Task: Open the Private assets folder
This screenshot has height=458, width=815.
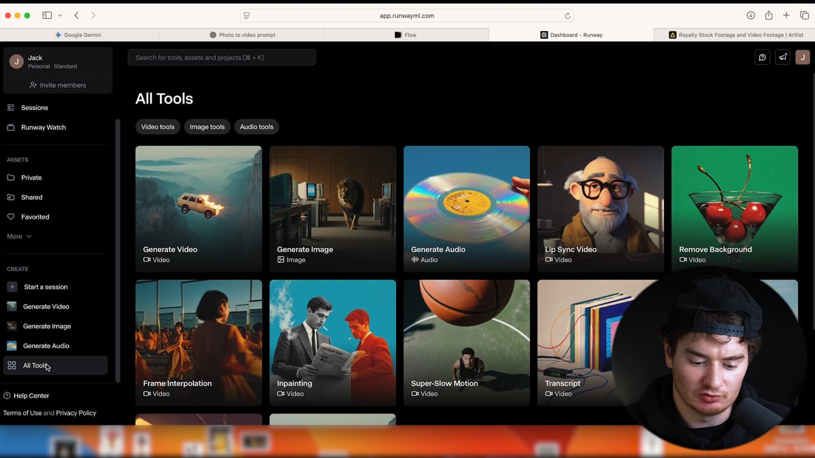Action: [31, 177]
